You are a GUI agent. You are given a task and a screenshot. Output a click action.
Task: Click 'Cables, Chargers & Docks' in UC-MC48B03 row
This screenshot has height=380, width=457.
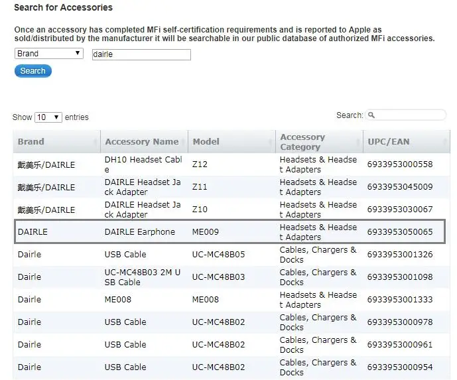(x=318, y=277)
